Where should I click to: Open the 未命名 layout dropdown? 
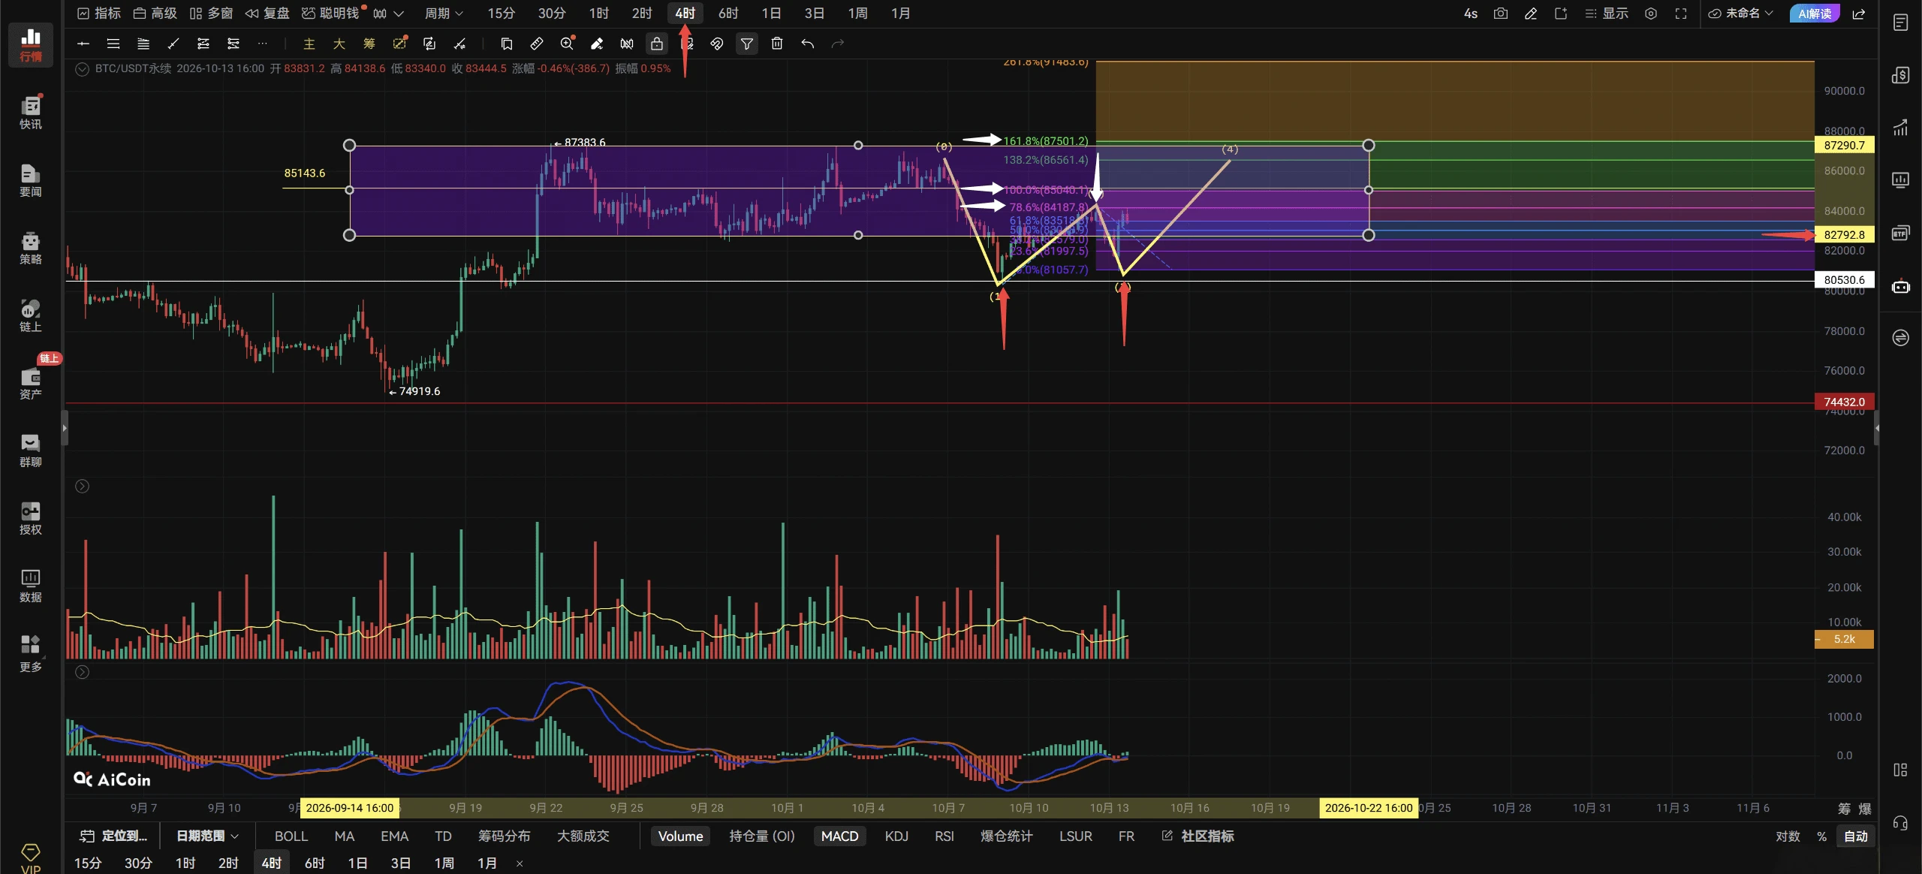pyautogui.click(x=1740, y=14)
